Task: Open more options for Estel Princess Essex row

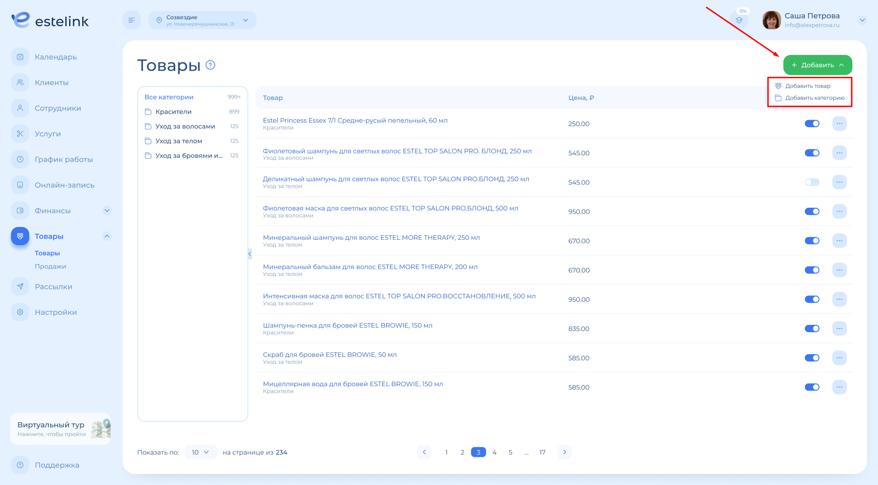Action: coord(839,124)
